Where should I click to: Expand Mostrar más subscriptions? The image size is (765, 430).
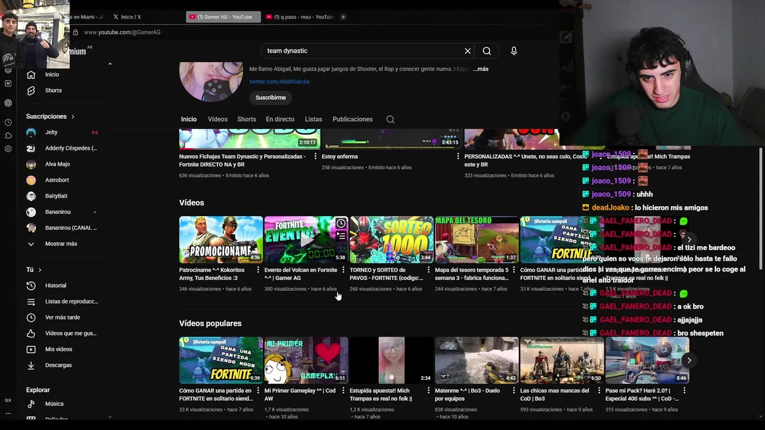tap(62, 244)
